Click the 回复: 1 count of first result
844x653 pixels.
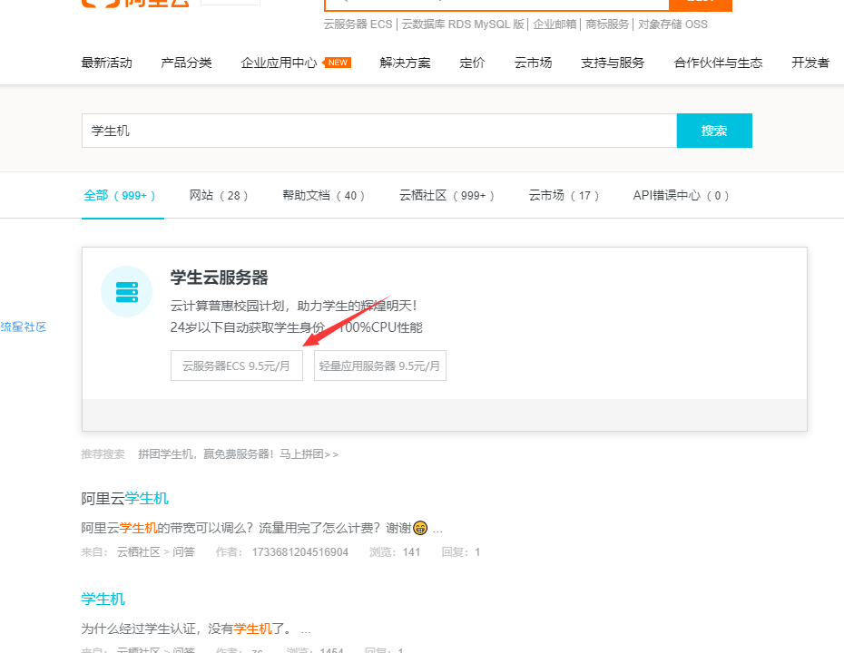point(461,552)
